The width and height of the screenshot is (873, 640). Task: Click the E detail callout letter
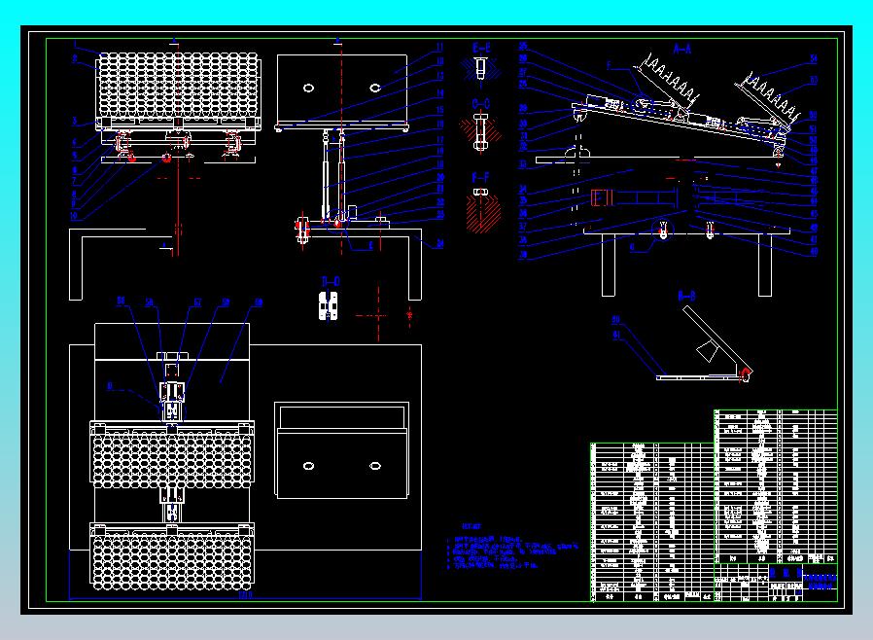pyautogui.click(x=370, y=246)
